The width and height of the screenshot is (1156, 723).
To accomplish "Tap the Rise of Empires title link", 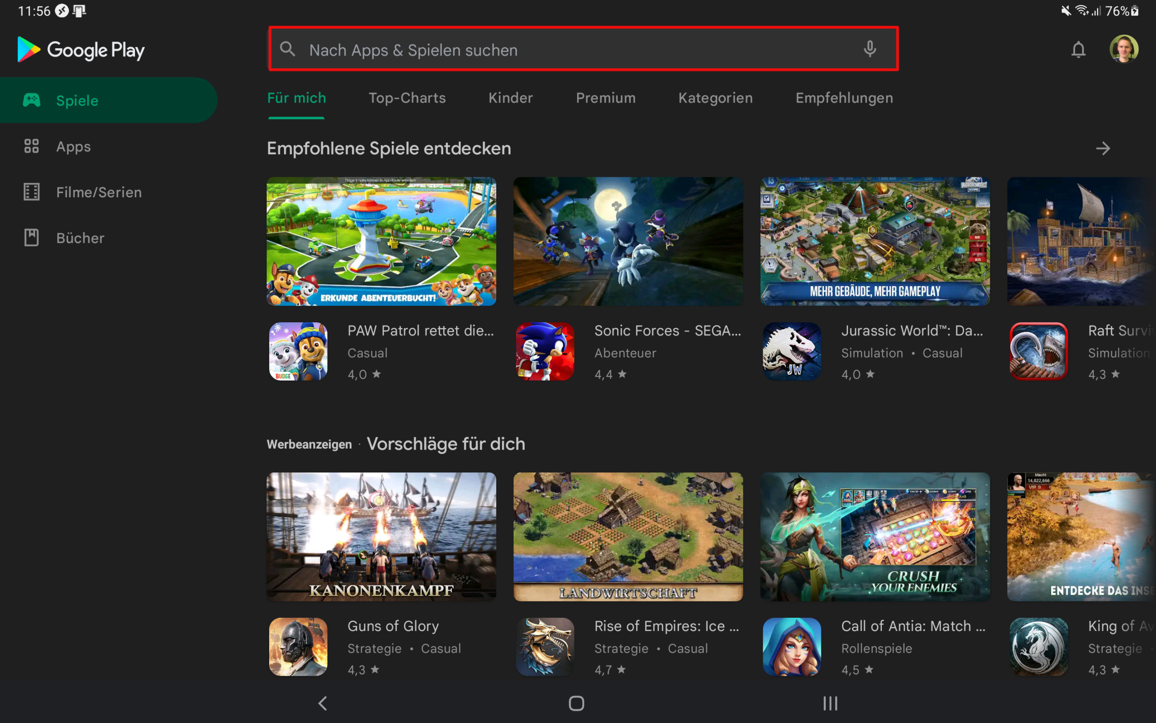I will (667, 626).
